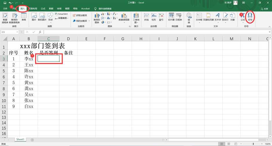Image resolution: width=272 pixels, height=146 pixels.
Task: Insert a 切片器 (Slicer)
Action: [x=171, y=17]
